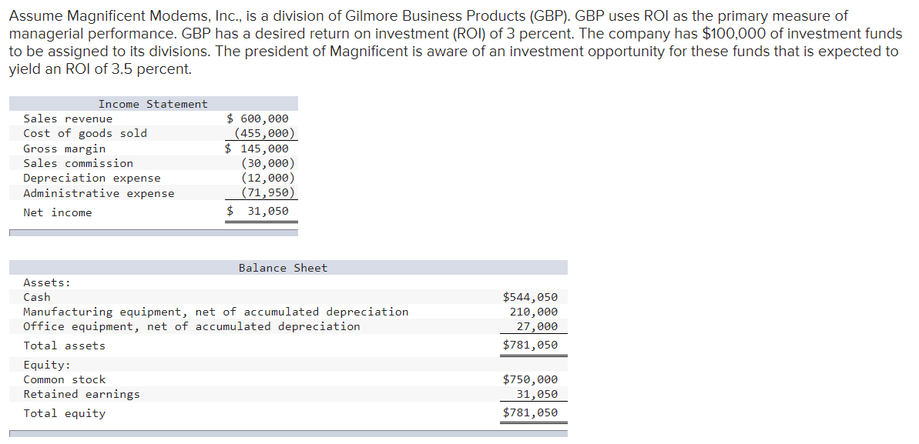
Task: Select the 'Cost of goods sold' label
Action: pos(85,134)
